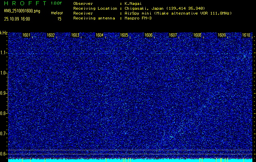Select the 1.0 kHz axis label

[4, 73]
